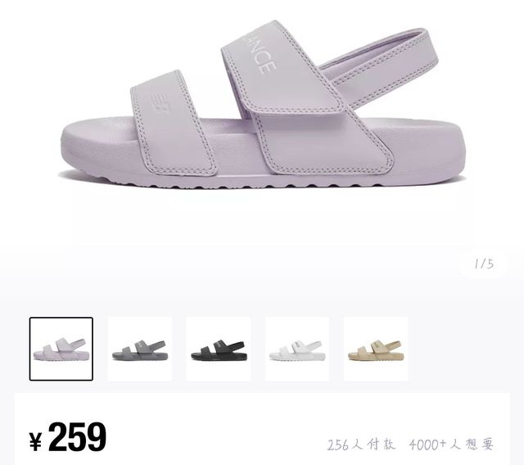Open the 256人付款 buyers count

[x=361, y=445]
